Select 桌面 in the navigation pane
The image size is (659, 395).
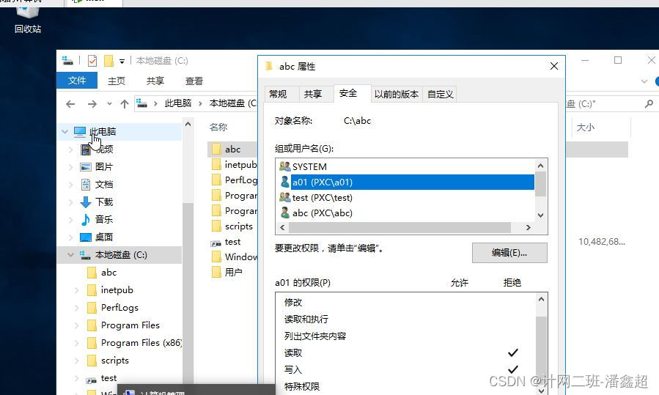(x=103, y=237)
